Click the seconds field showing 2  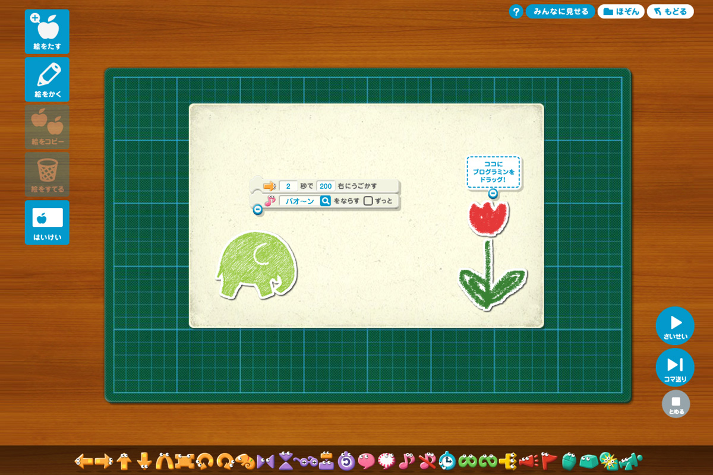tap(288, 186)
